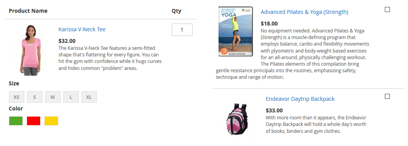The image size is (408, 146).
Task: Select size XL
Action: point(89,97)
